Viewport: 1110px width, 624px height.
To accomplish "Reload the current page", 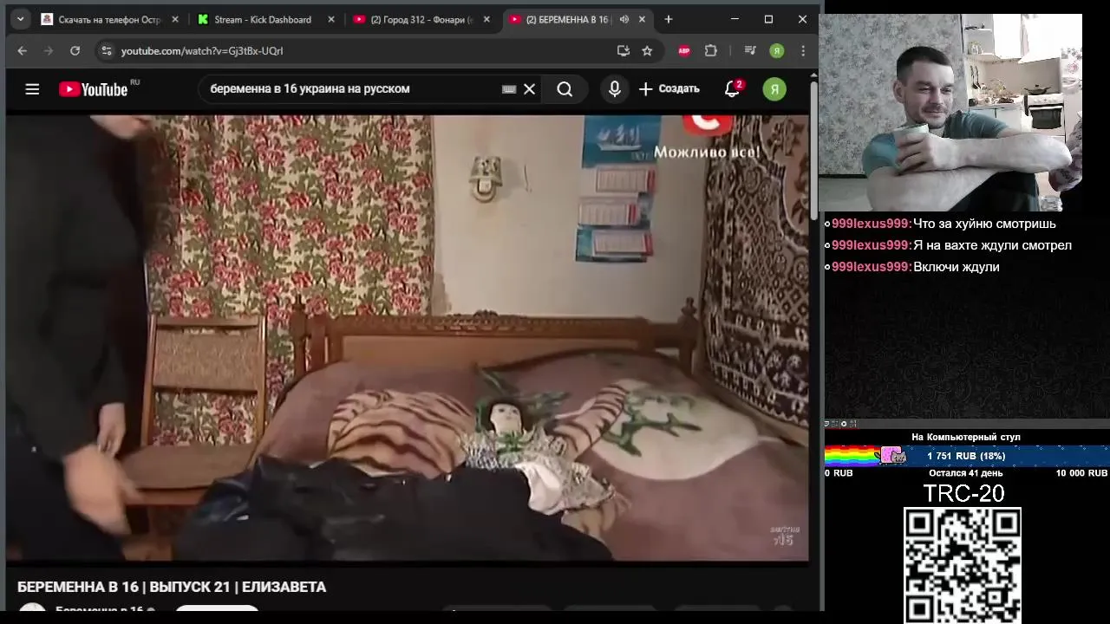I will point(75,51).
